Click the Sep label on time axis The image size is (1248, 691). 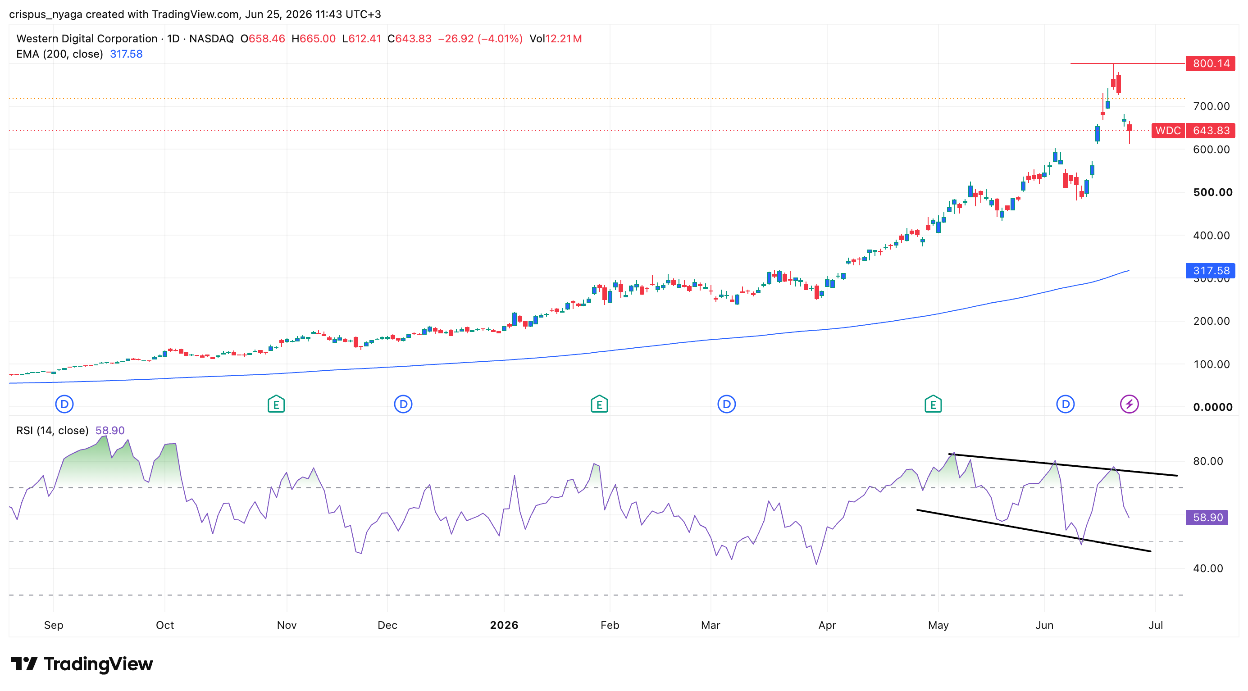point(53,625)
